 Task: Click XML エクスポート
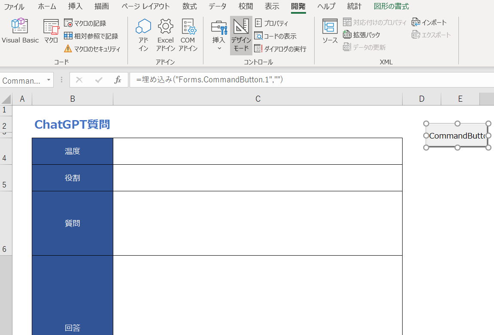431,35
